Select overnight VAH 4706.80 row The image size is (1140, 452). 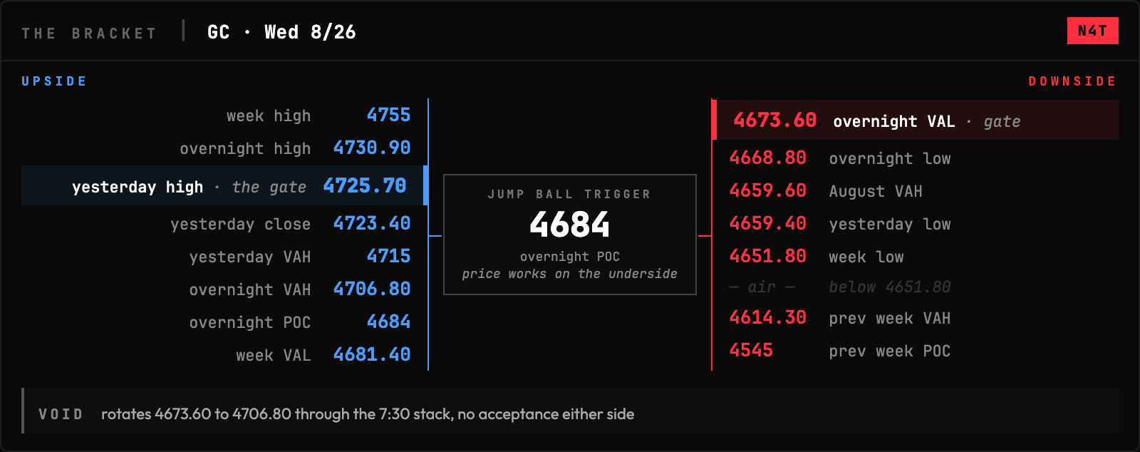click(224, 289)
